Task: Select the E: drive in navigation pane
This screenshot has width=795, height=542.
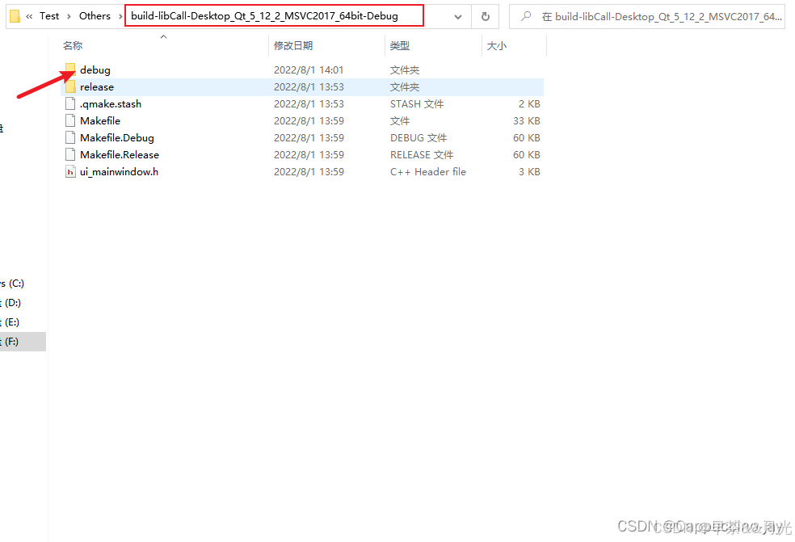Action: [11, 322]
